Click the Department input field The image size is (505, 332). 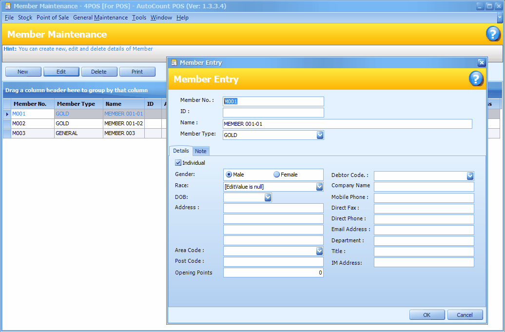(x=424, y=241)
